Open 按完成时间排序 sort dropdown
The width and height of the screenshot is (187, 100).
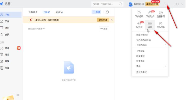(x=36, y=29)
